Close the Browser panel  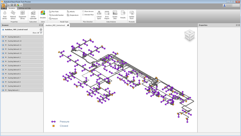click(42, 25)
